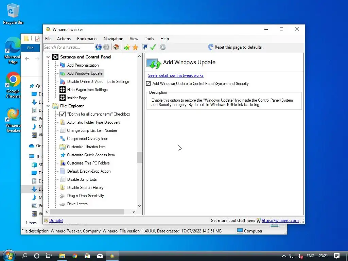The height and width of the screenshot is (261, 348).
Task: Collapse Settings and Control Panel category
Action: coord(48,57)
